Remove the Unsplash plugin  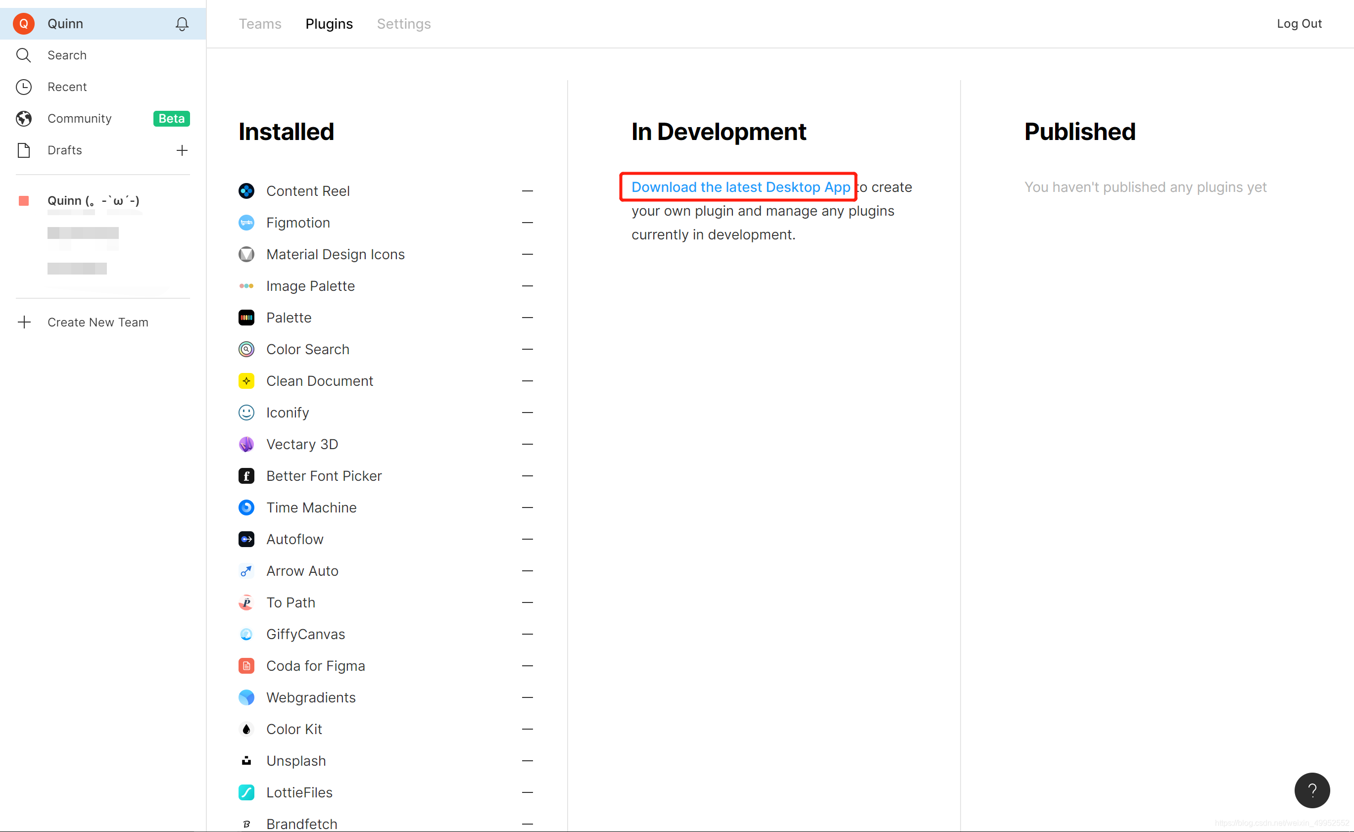527,761
